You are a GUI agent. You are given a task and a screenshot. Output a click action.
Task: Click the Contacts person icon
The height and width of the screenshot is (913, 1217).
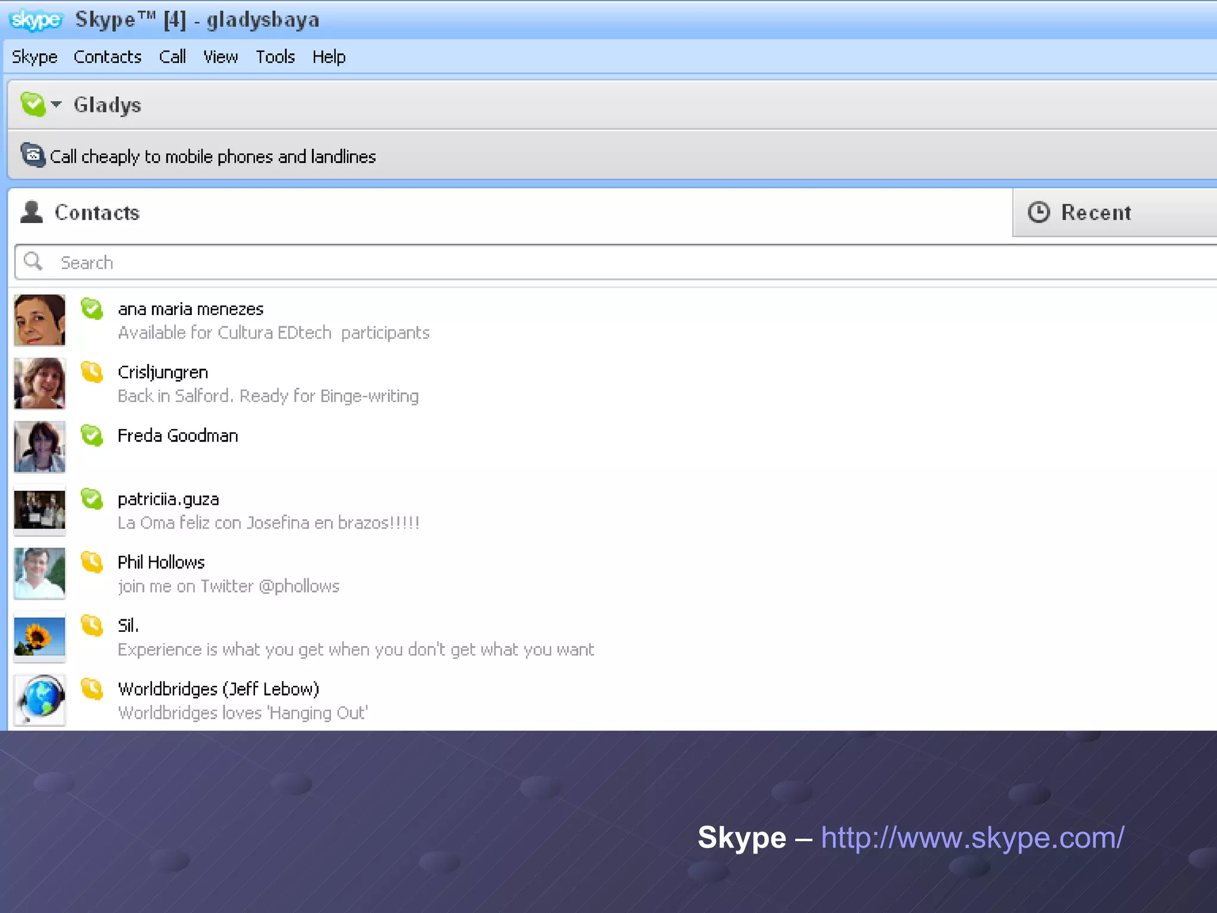tap(31, 212)
